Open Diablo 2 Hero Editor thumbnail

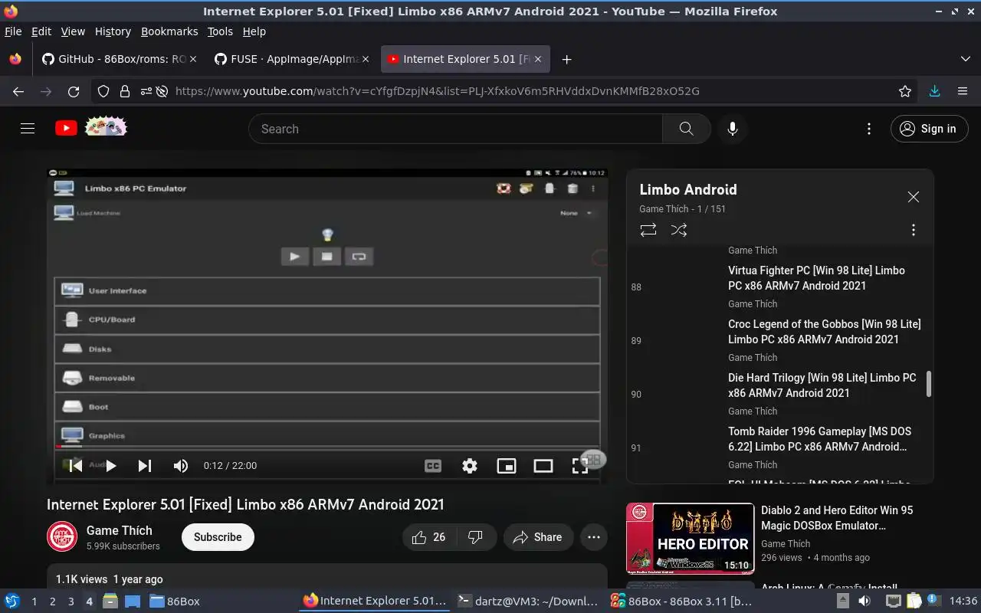(x=690, y=539)
